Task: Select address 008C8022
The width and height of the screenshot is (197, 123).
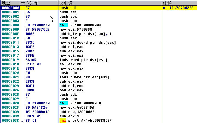Action: pyautogui.click(x=11, y=82)
